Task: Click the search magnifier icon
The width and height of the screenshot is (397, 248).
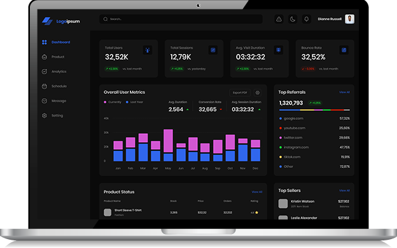Action: [106, 19]
